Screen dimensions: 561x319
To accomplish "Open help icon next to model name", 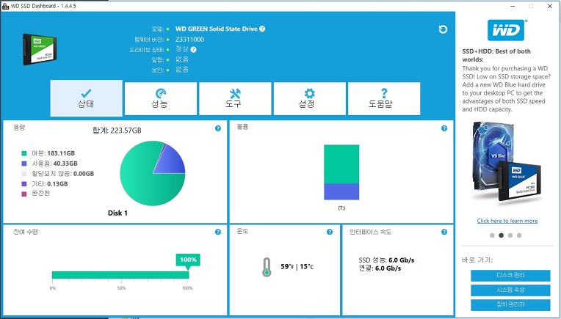I will coord(262,29).
